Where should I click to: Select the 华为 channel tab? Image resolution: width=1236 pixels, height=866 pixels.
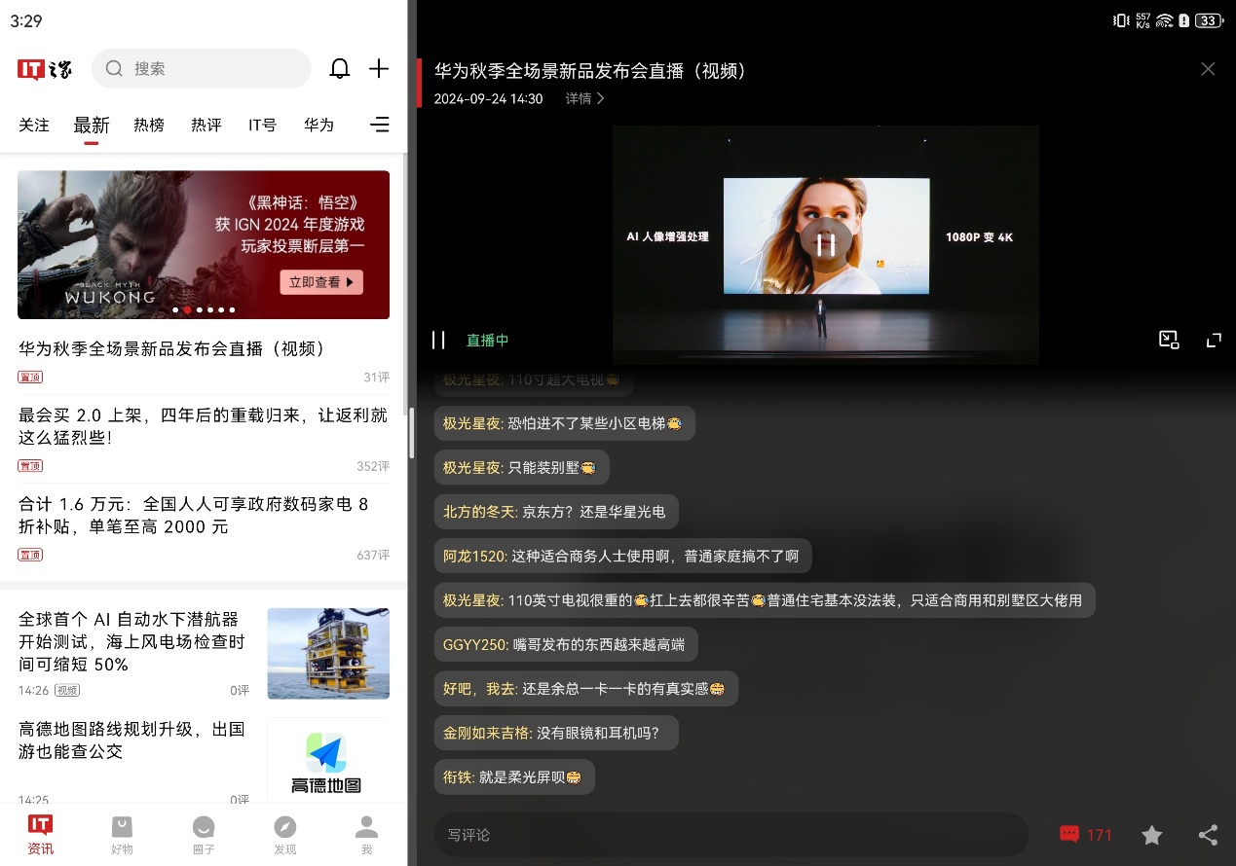pos(318,125)
